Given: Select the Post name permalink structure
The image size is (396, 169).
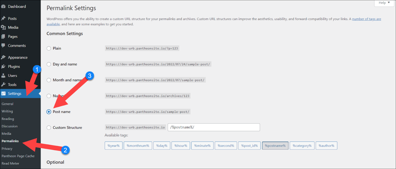Looking at the screenshot, I should 49,112.
